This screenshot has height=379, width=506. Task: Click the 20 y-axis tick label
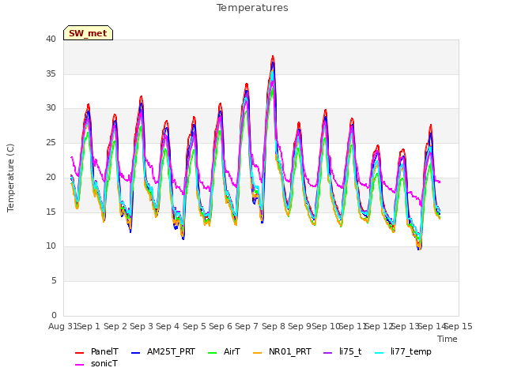pyautogui.click(x=51, y=177)
